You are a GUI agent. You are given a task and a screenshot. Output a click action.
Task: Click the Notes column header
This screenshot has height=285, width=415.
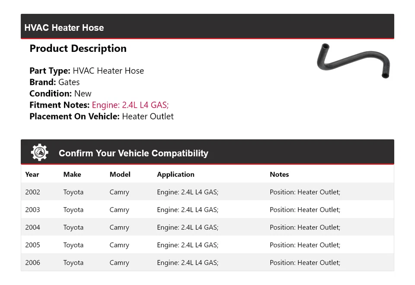[x=279, y=174]
